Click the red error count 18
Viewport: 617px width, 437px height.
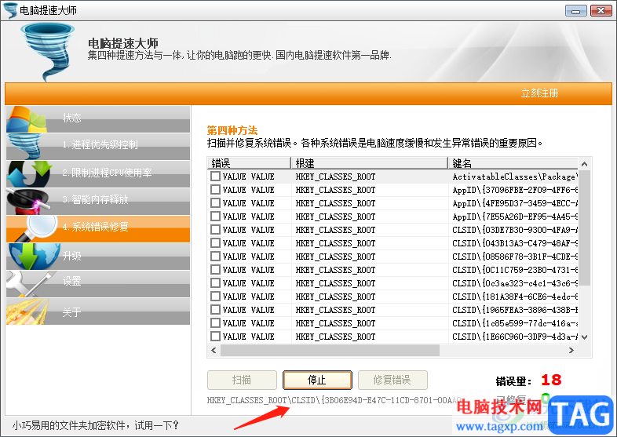tap(551, 380)
